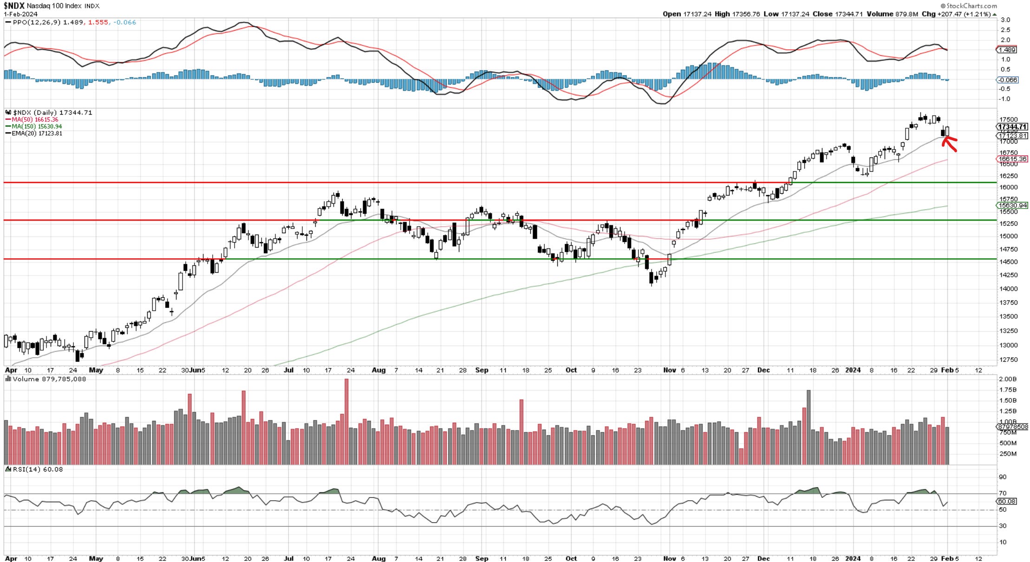This screenshot has height=562, width=1030.
Task: Click the $NDX ticker symbol heading
Action: click(x=14, y=6)
